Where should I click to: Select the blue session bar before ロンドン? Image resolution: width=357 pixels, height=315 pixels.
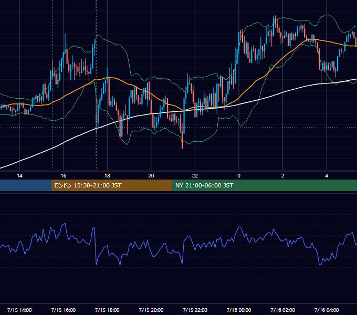click(x=26, y=185)
